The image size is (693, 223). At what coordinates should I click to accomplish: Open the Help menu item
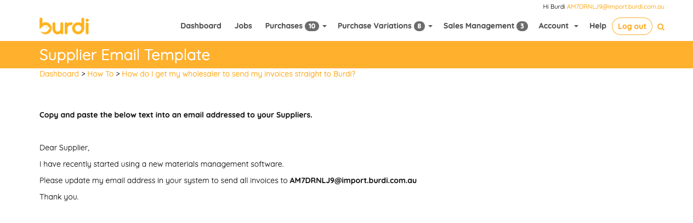pos(598,26)
